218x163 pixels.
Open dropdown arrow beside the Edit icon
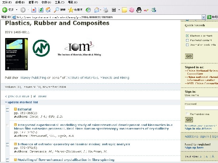pos(119,10)
